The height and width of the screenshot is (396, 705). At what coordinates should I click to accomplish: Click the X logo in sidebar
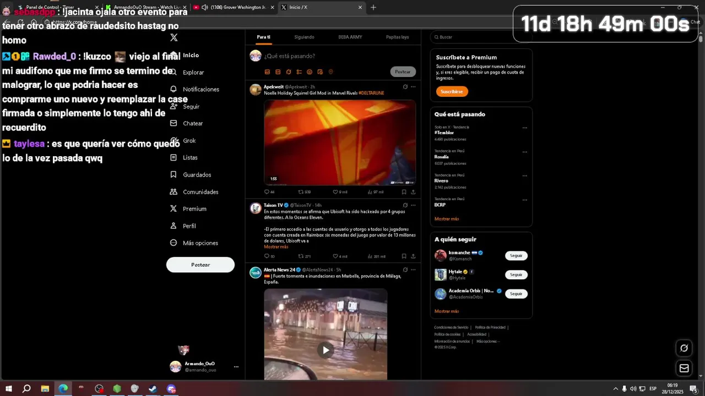pos(174,37)
